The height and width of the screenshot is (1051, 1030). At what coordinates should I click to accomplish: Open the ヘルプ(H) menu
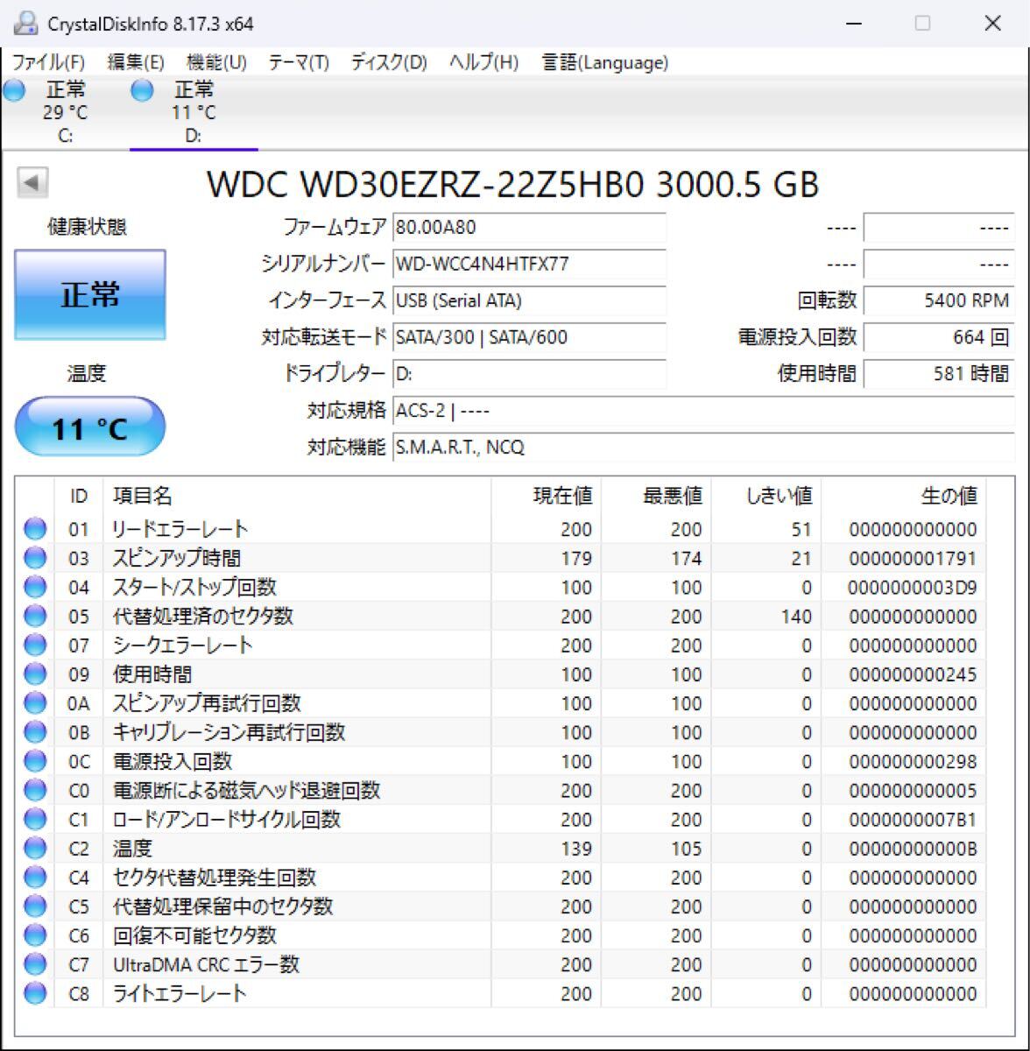pos(483,62)
